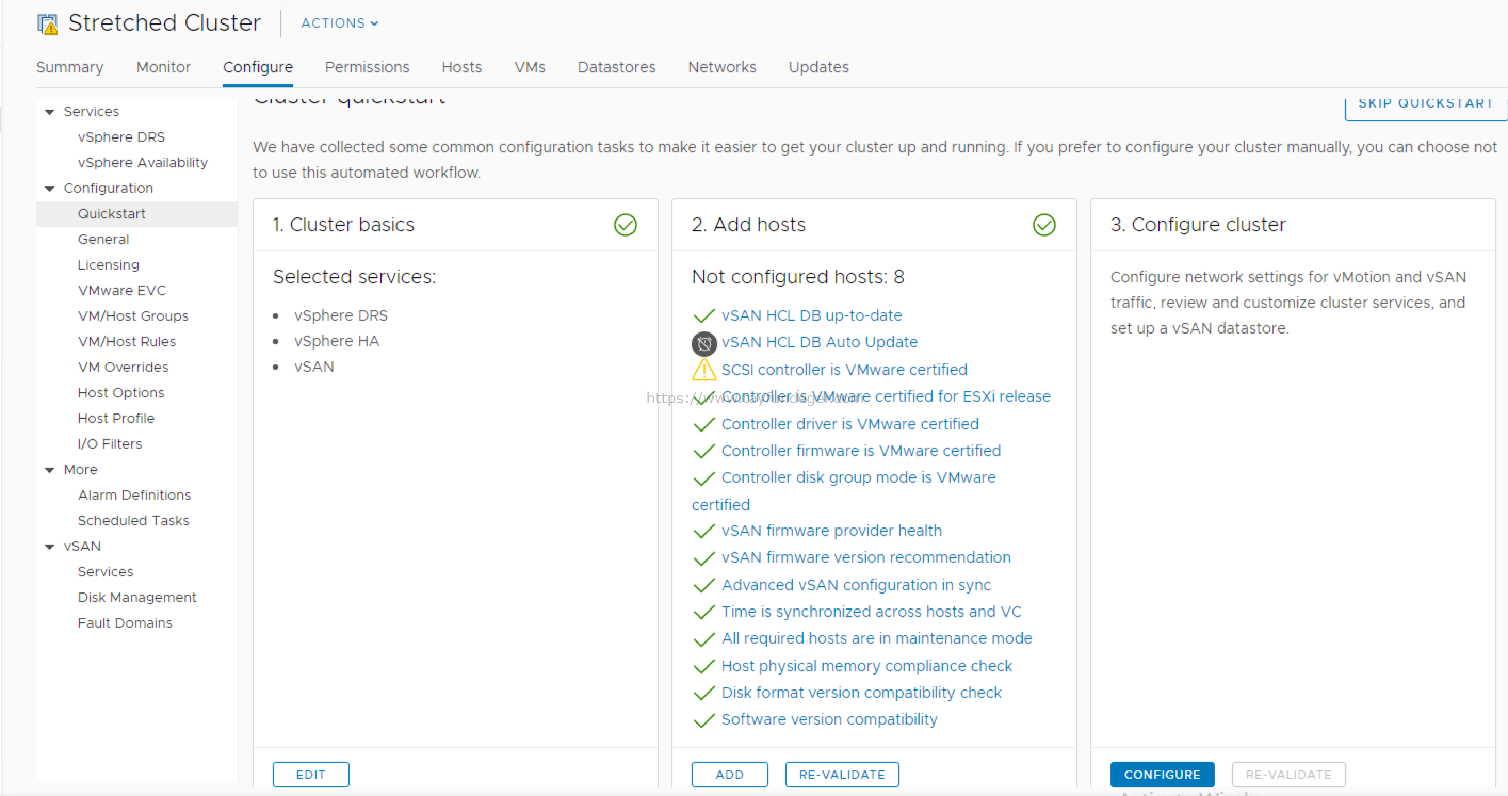Screen dimensions: 1508x796
Task: Switch to the Summary tab
Action: click(x=70, y=67)
